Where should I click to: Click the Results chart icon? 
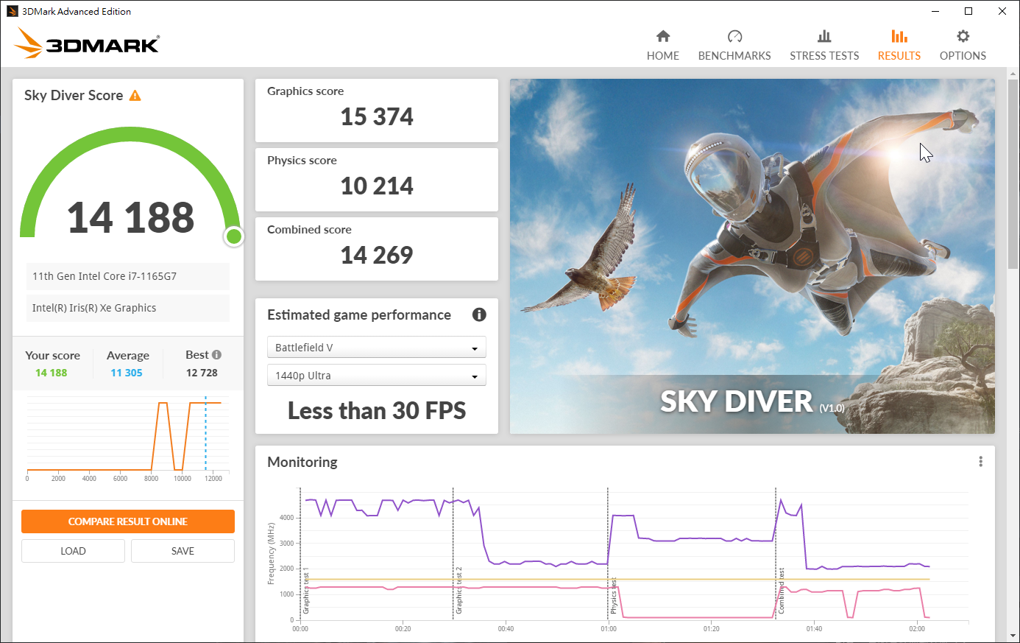coord(899,36)
